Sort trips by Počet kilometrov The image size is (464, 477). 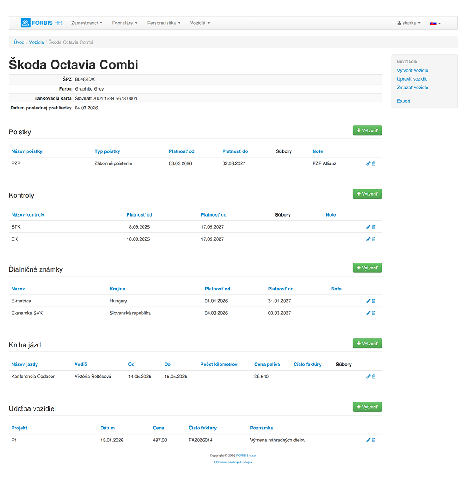click(219, 365)
